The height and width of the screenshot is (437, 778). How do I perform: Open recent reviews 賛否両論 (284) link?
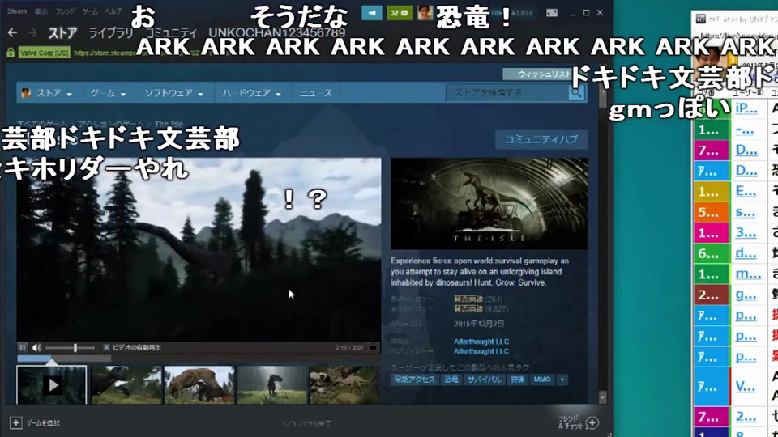478,299
